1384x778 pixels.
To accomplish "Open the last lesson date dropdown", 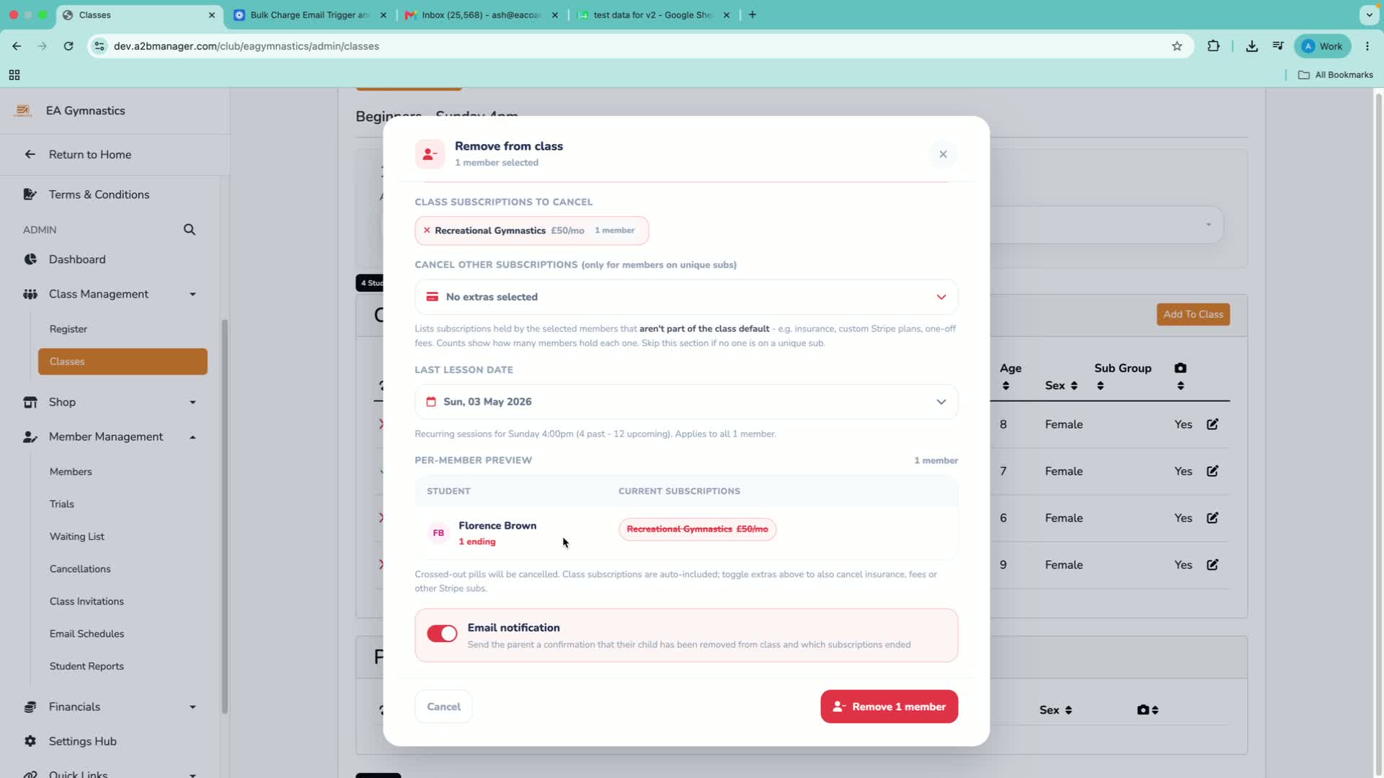I will tap(686, 402).
